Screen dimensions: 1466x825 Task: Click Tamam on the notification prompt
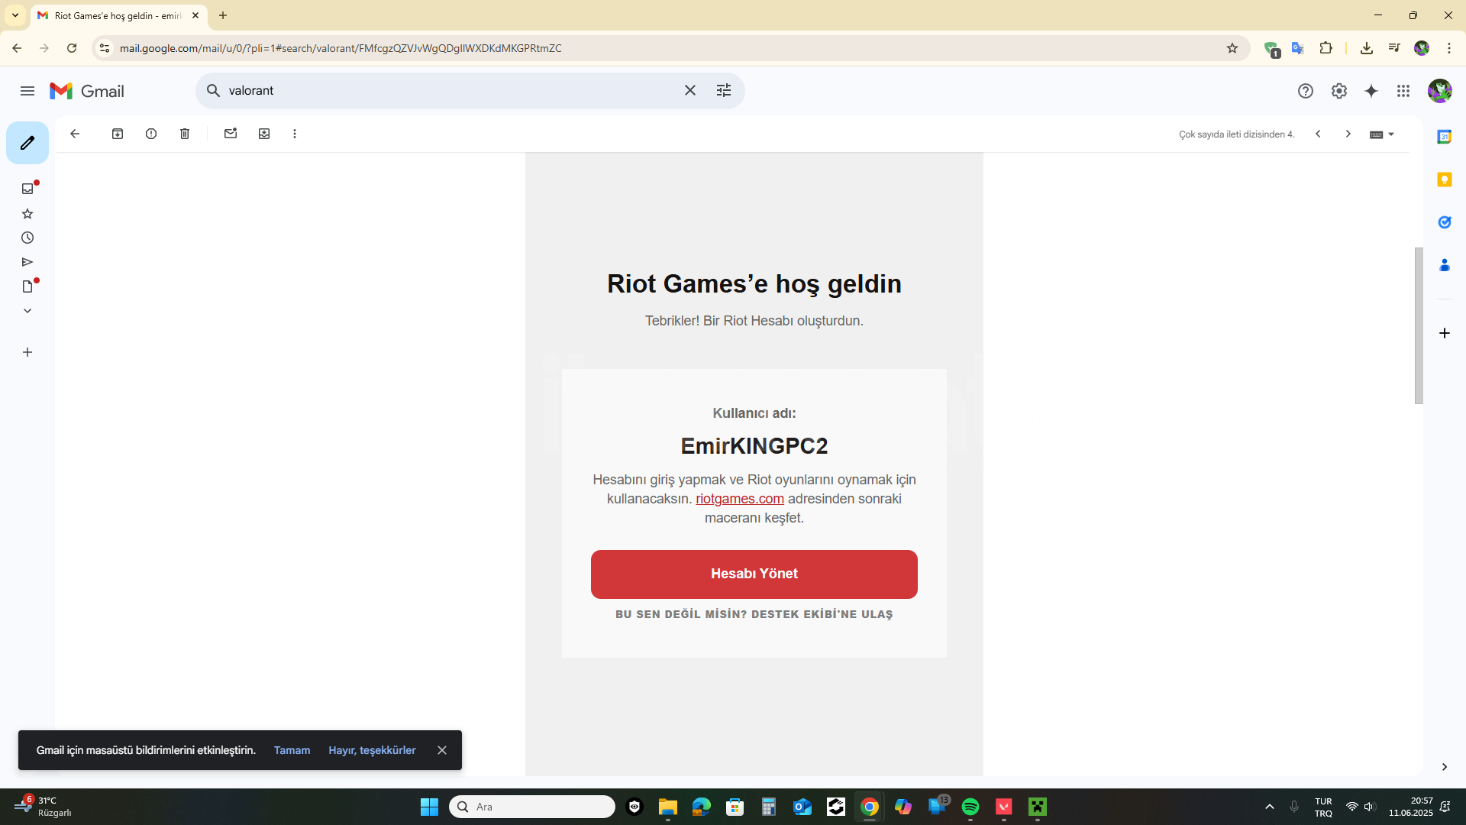pyautogui.click(x=292, y=750)
